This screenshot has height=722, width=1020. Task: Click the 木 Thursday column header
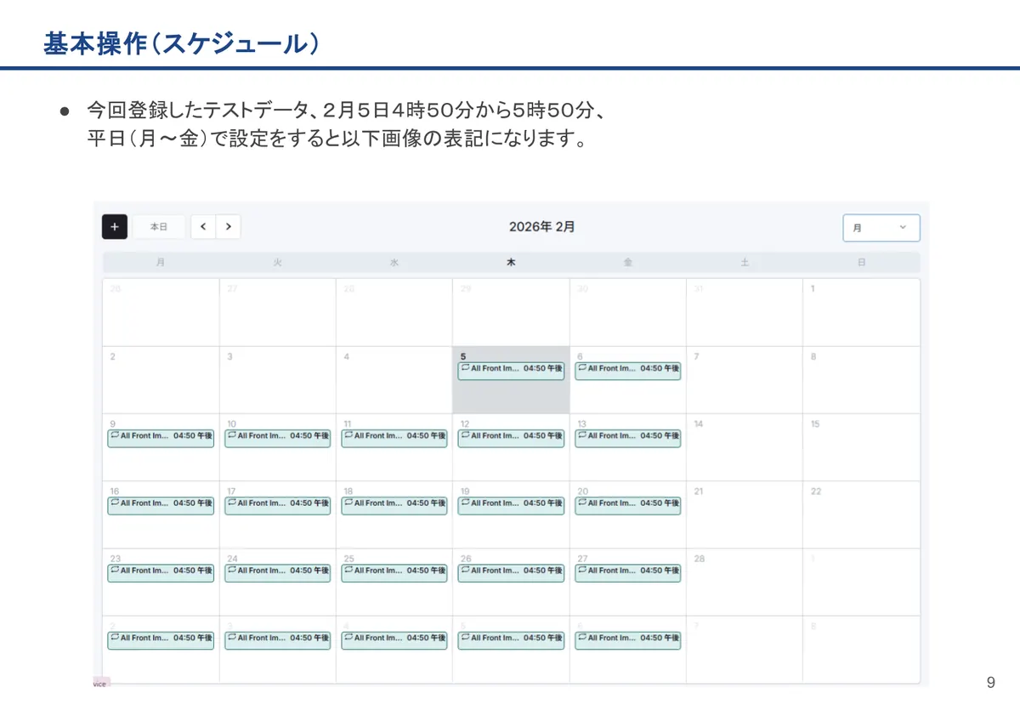click(511, 263)
